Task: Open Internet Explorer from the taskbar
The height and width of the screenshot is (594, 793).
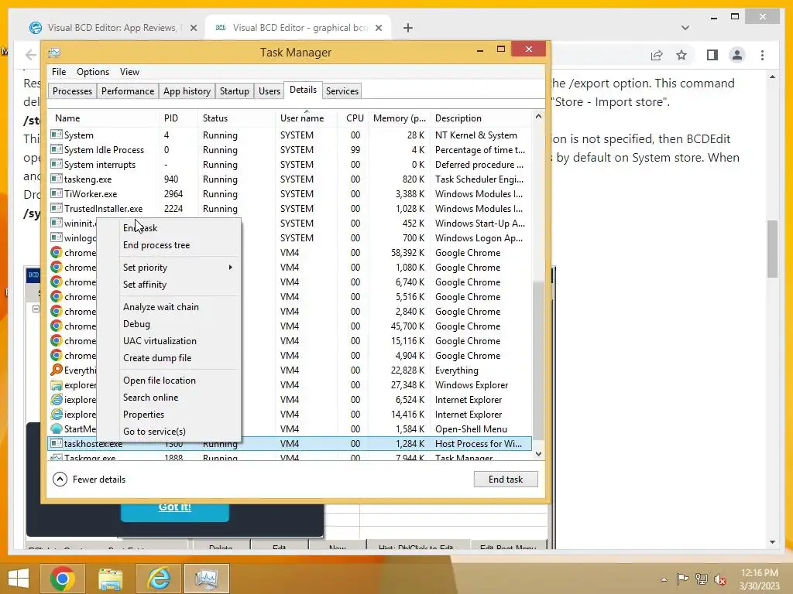Action: [x=159, y=579]
